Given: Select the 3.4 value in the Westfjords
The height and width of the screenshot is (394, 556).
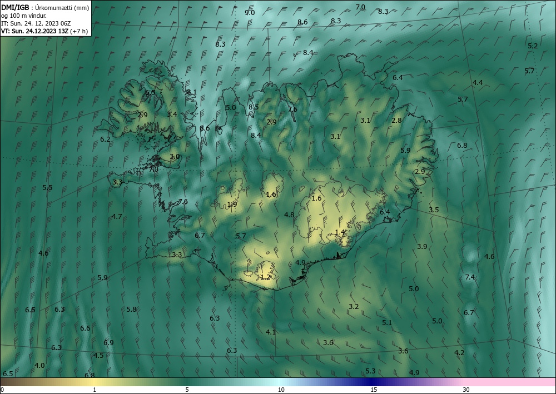Looking at the screenshot, I should coord(172,114).
